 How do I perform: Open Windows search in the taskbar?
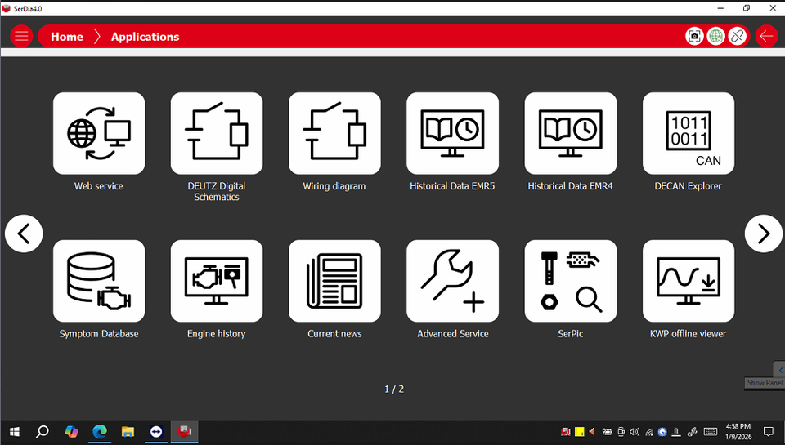click(x=43, y=431)
